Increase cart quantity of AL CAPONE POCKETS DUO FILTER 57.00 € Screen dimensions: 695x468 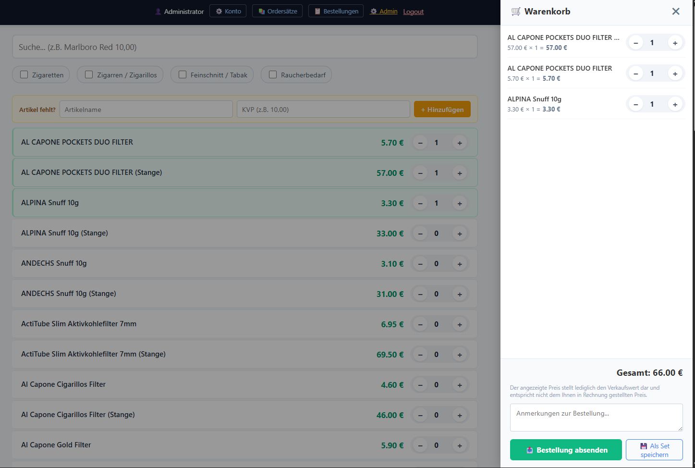tap(675, 43)
